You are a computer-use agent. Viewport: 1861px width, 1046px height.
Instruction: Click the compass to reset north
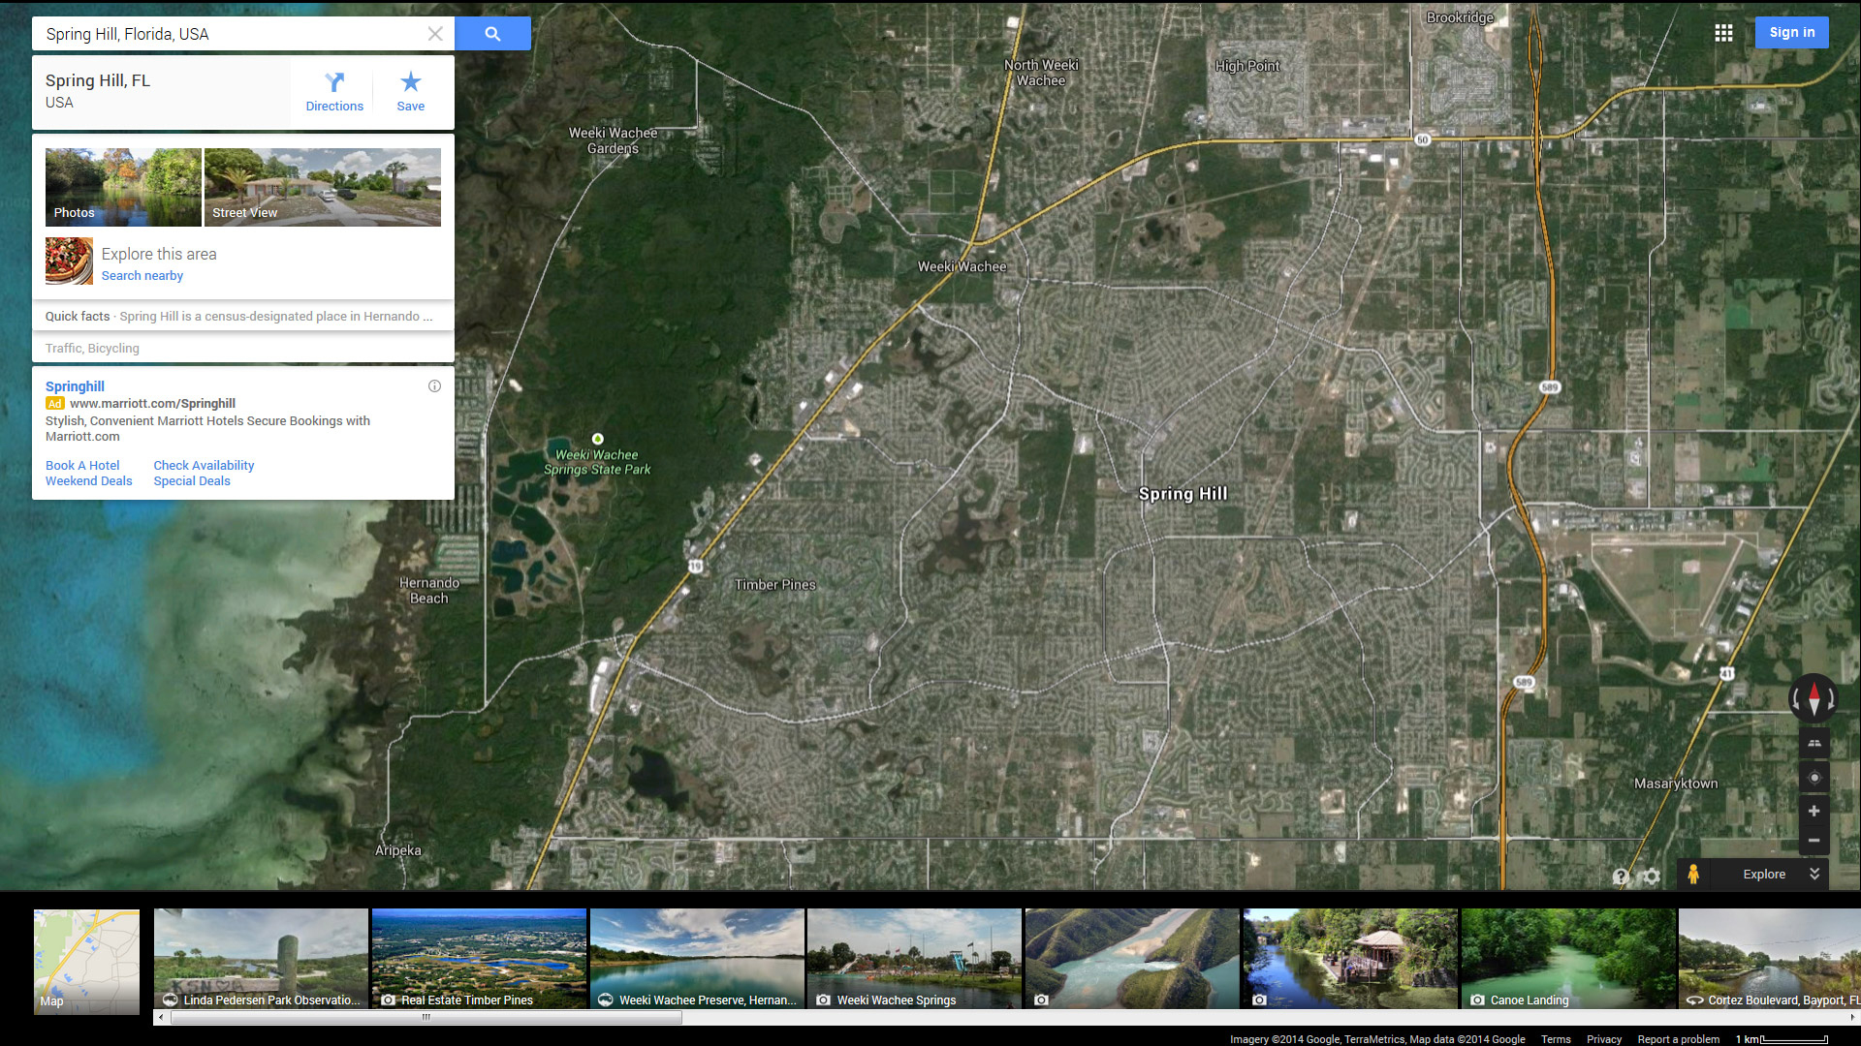(x=1814, y=697)
